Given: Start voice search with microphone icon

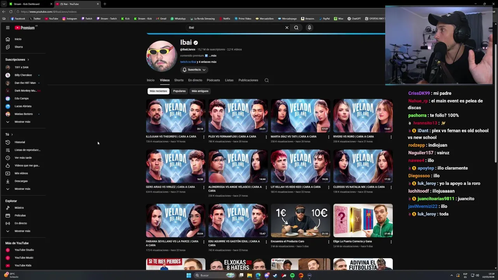Looking at the screenshot, I should coord(309,28).
